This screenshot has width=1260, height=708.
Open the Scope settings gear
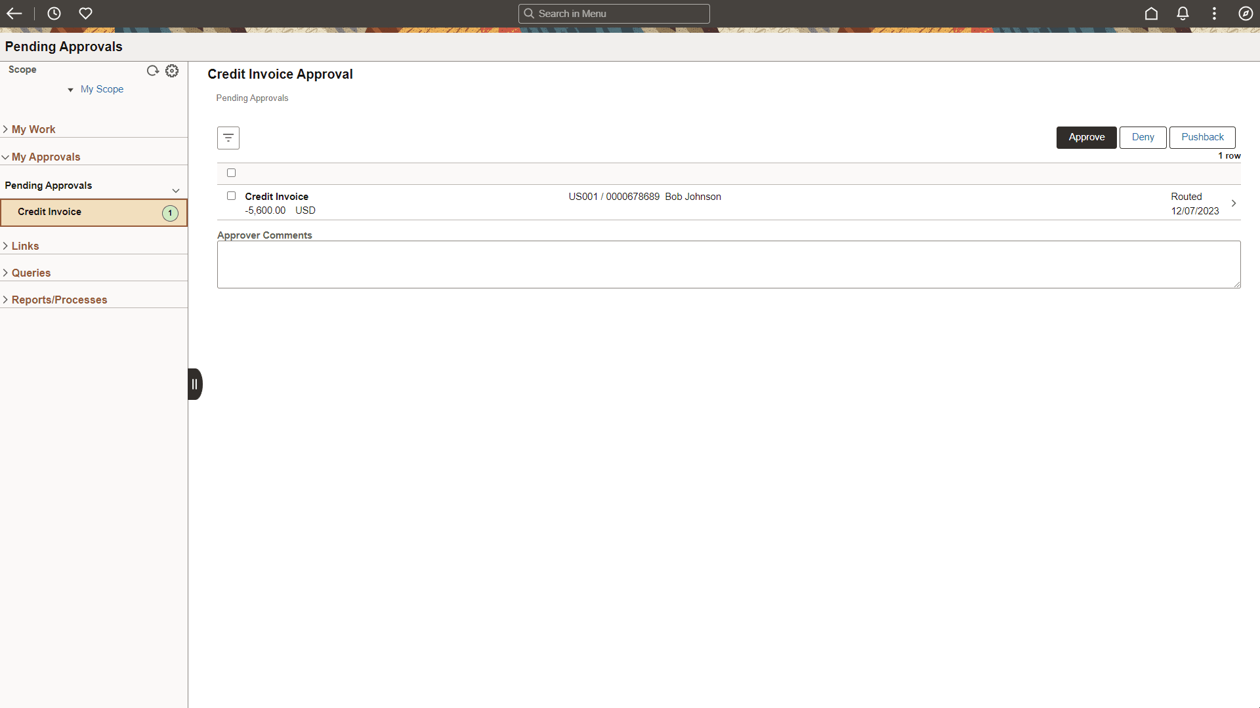tap(172, 71)
